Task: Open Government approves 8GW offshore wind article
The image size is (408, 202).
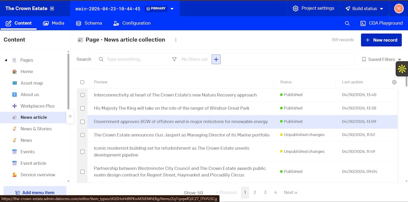Action: 181,121
